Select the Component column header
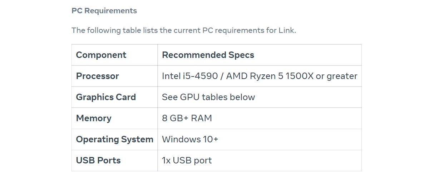This screenshot has height=177, width=429. coord(101,55)
